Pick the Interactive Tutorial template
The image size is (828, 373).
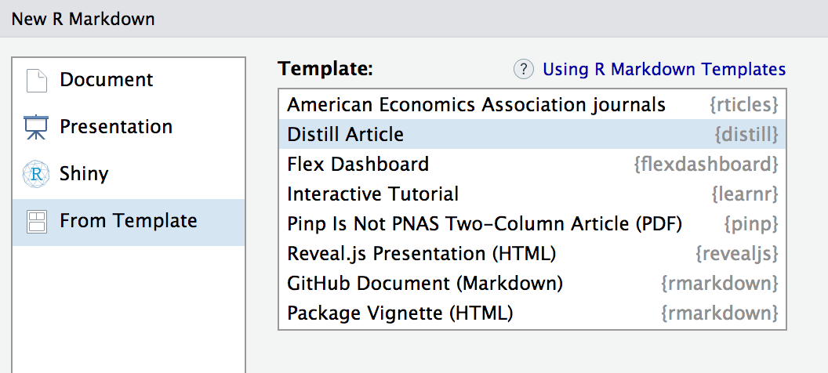coord(372,194)
